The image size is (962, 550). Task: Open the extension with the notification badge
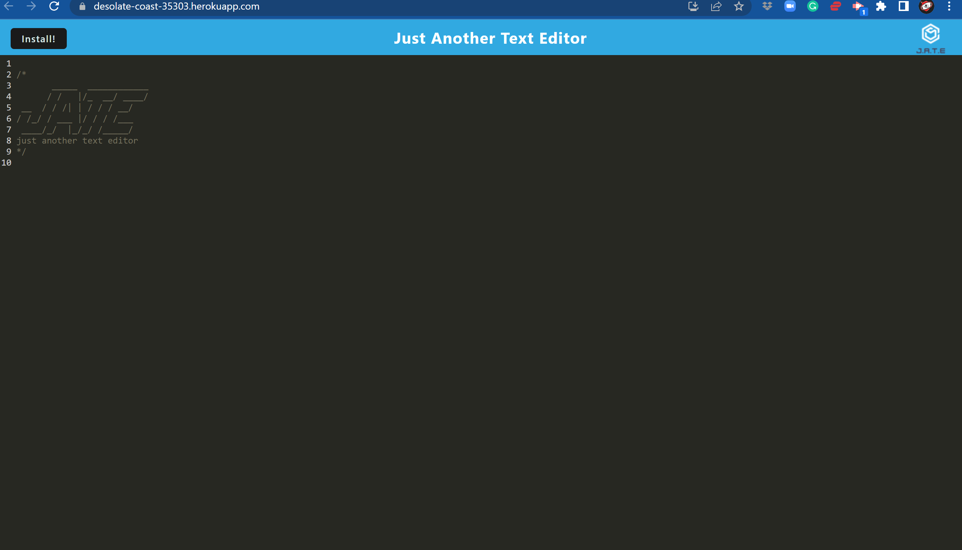click(858, 6)
